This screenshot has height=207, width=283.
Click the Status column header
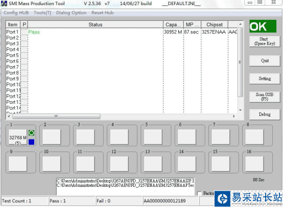point(96,24)
